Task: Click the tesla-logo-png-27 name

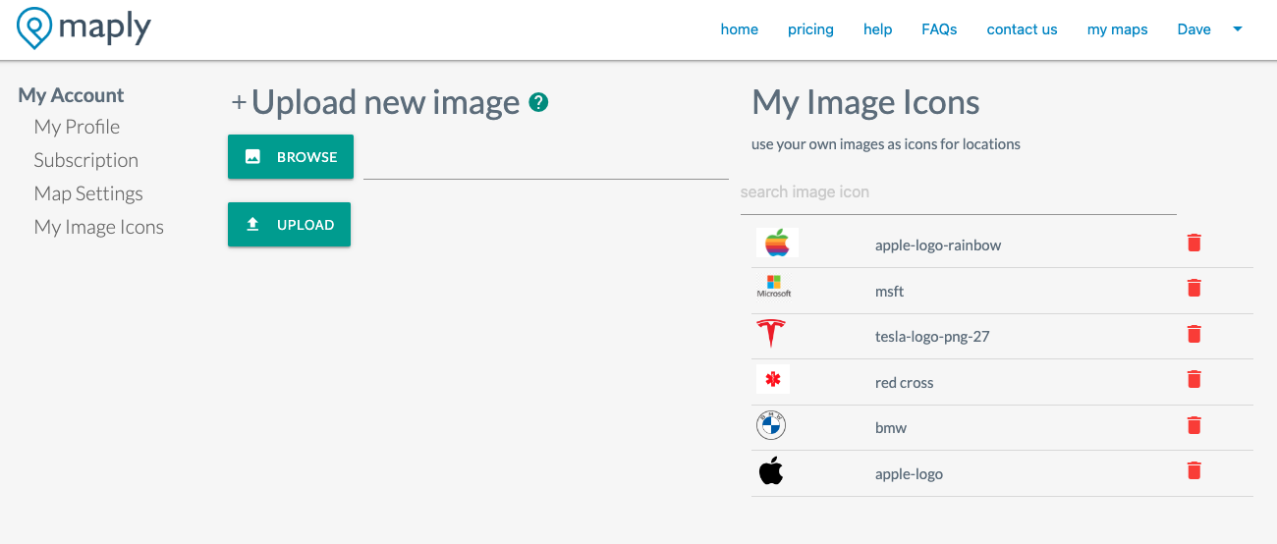Action: 932,337
